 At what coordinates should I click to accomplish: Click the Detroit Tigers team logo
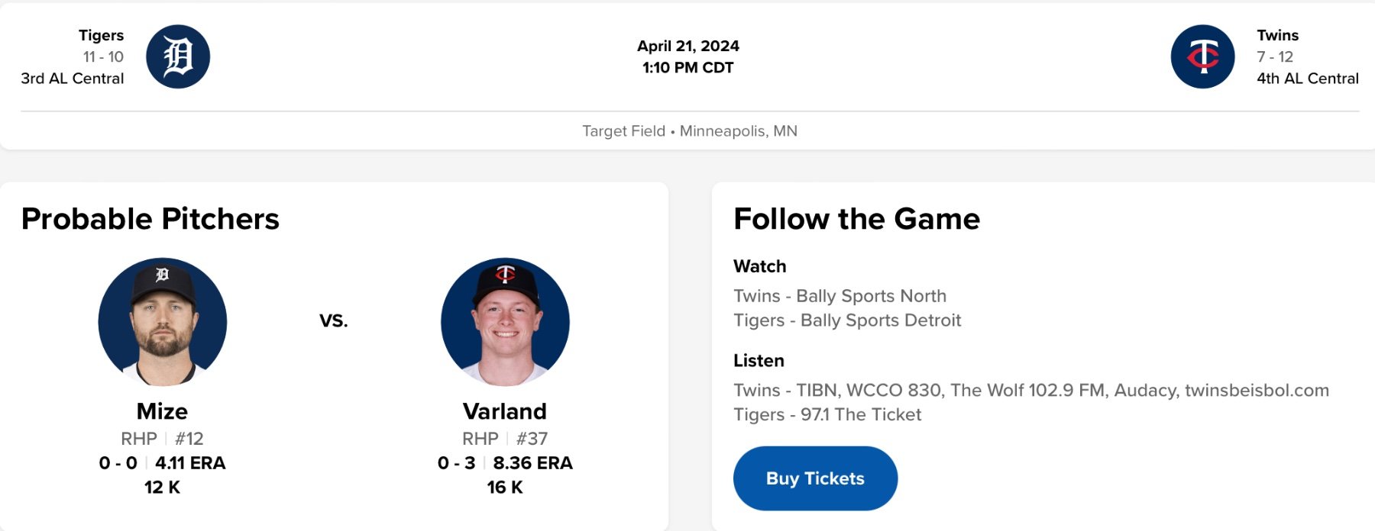point(178,56)
